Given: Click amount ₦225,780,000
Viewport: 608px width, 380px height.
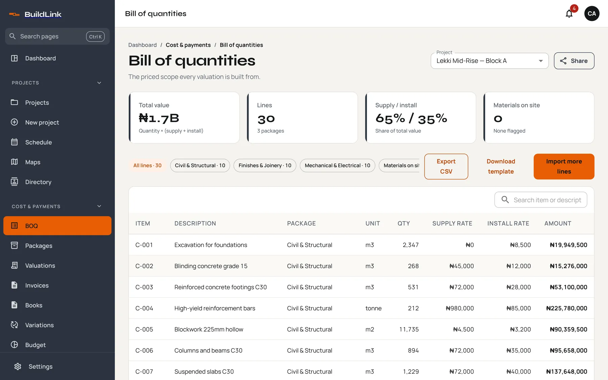Looking at the screenshot, I should click(566, 308).
